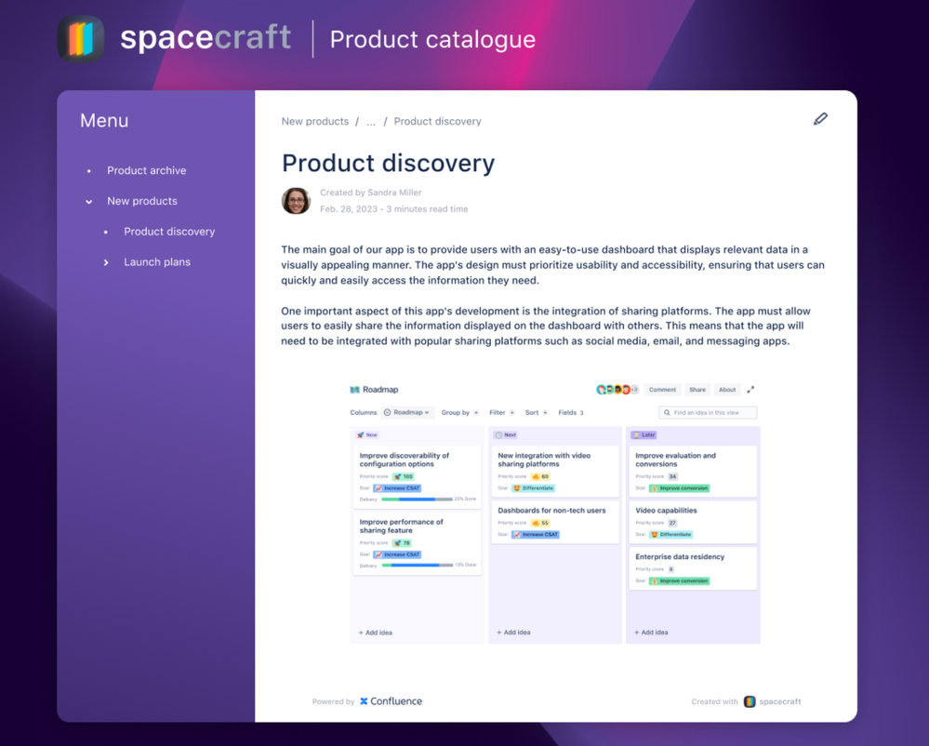The image size is (929, 746).
Task: Expand the Launch plans menu item
Action: (106, 262)
